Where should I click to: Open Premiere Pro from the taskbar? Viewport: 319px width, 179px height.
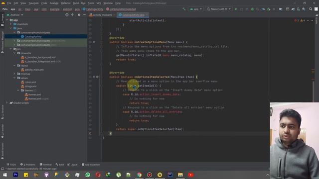(15, 175)
